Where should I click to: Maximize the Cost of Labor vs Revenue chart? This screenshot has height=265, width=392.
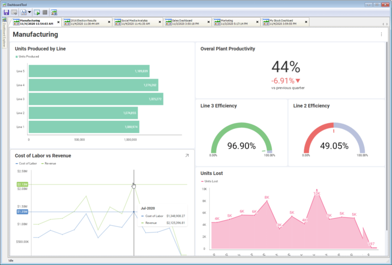[187, 155]
